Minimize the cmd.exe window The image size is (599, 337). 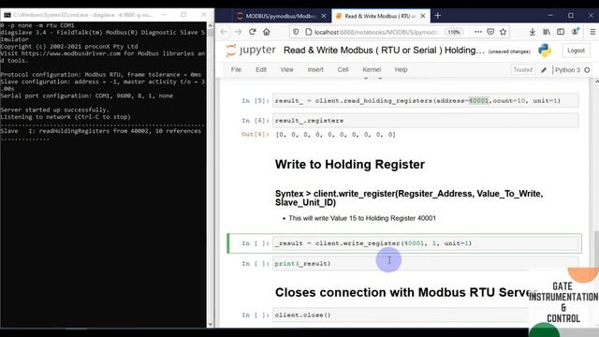click(164, 15)
